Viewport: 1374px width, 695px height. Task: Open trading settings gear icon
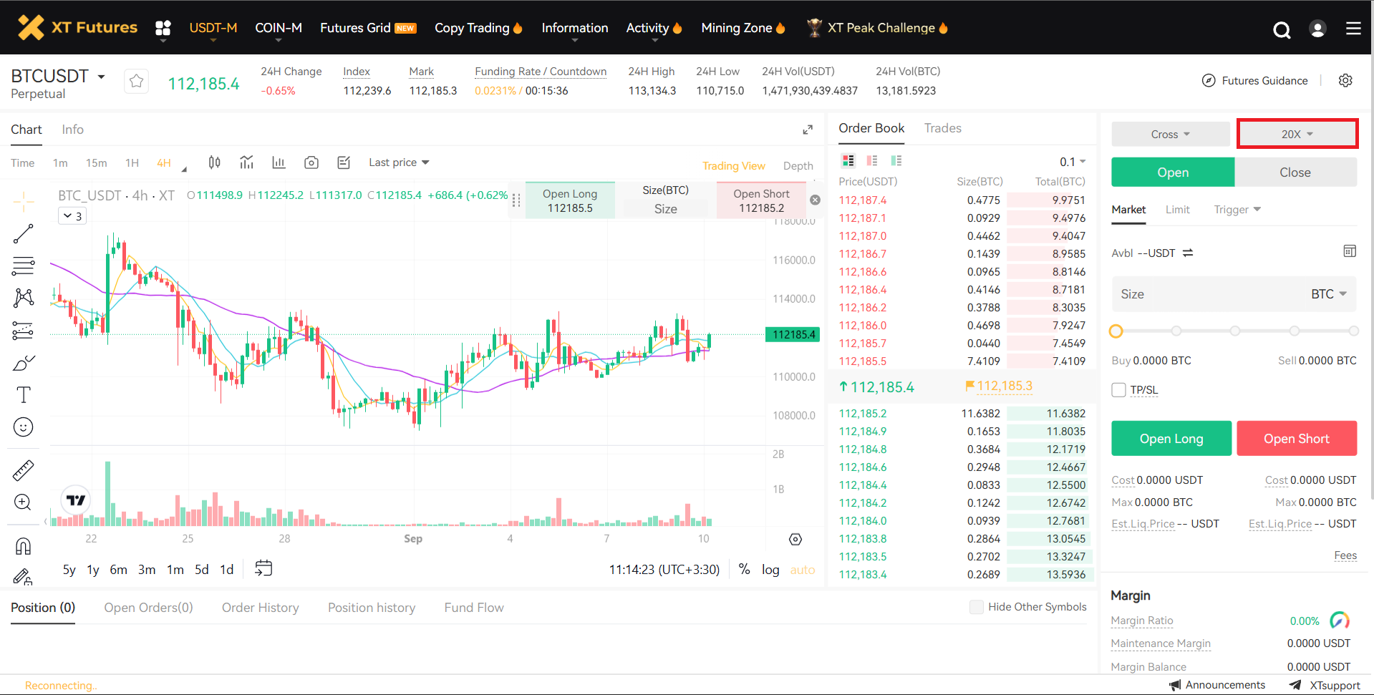pyautogui.click(x=1345, y=80)
